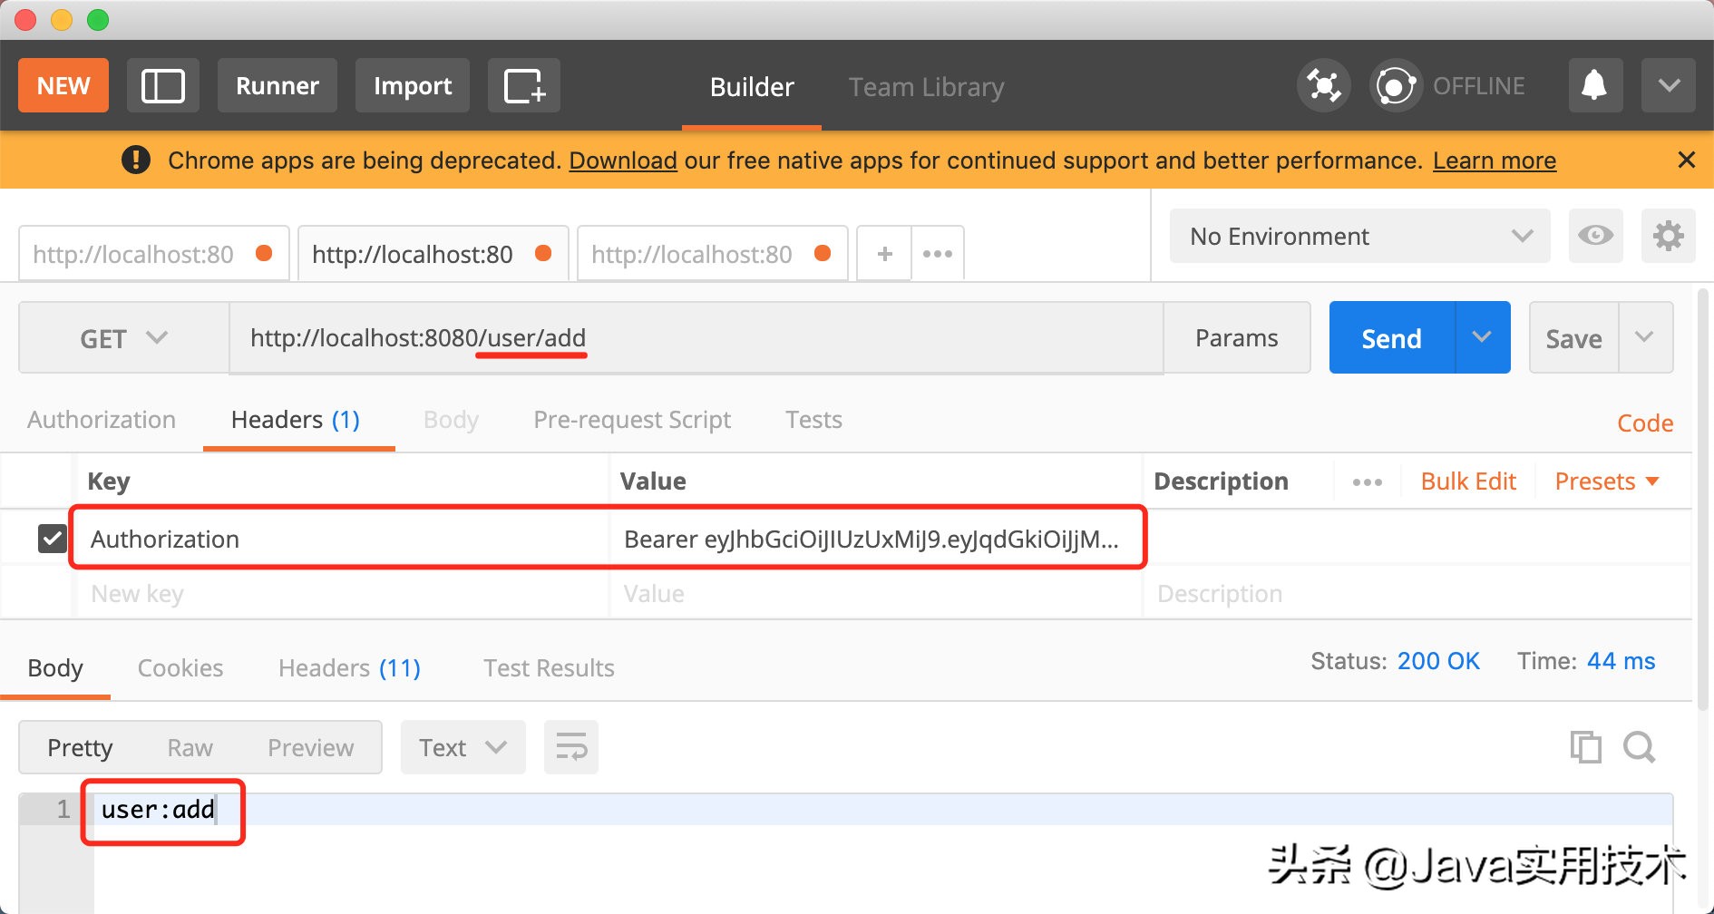
Task: Click the interceptor satellite icon
Action: tap(1323, 86)
